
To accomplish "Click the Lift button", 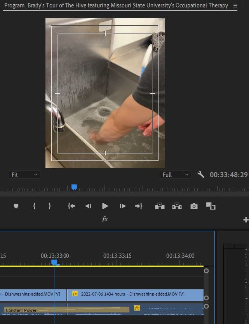I will click(x=160, y=206).
